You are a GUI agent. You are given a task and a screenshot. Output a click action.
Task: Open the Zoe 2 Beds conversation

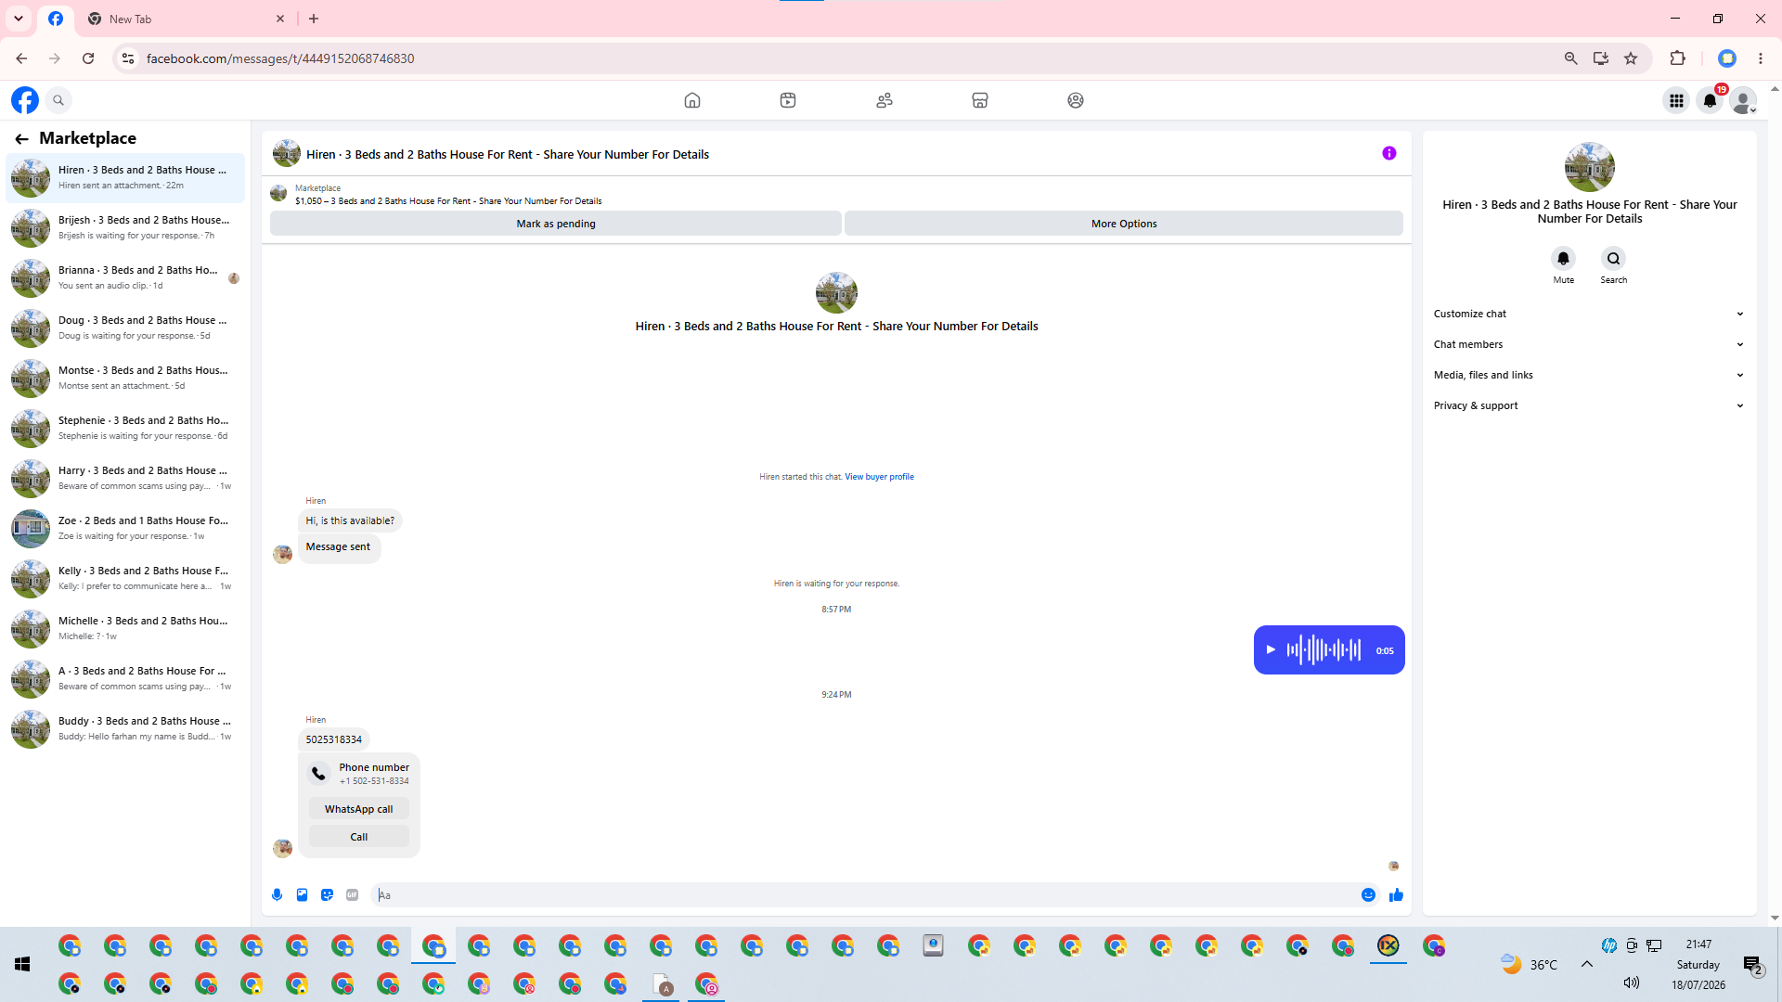pyautogui.click(x=125, y=528)
